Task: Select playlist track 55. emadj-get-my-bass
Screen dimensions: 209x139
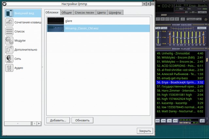Action: [x=180, y=78]
